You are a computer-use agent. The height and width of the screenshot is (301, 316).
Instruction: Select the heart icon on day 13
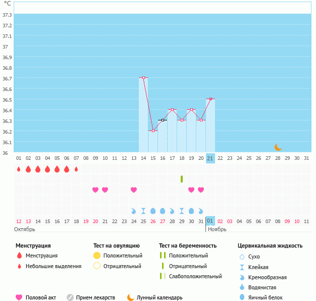point(134,190)
